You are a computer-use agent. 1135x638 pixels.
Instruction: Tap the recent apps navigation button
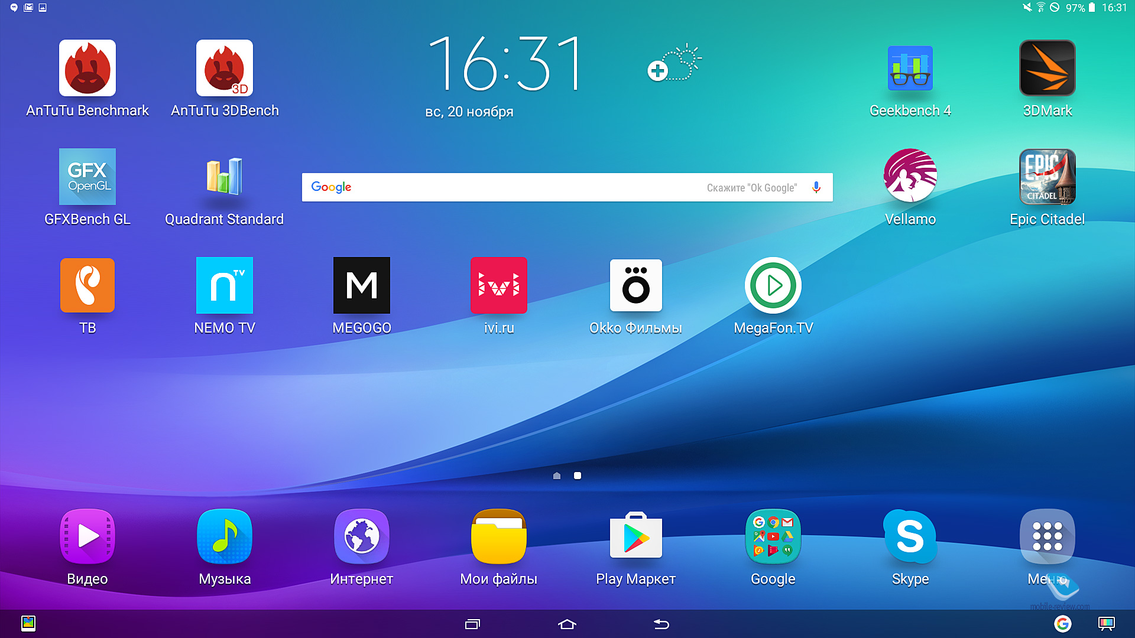(473, 624)
